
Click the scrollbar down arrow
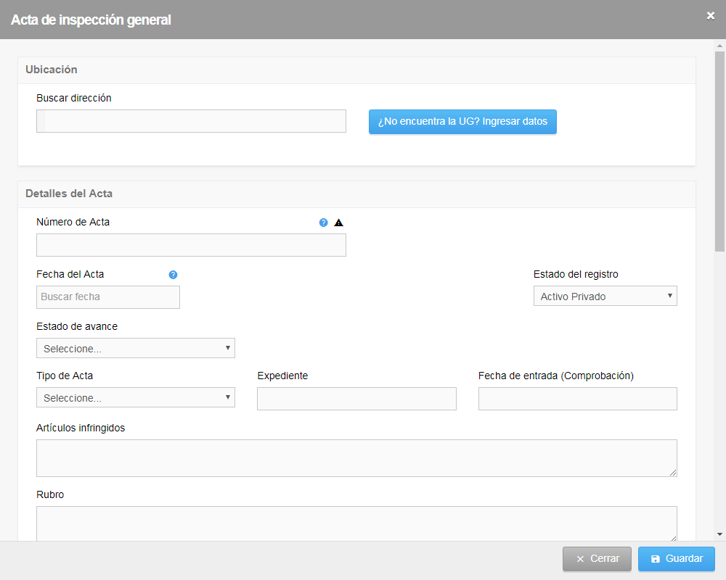coord(719,534)
